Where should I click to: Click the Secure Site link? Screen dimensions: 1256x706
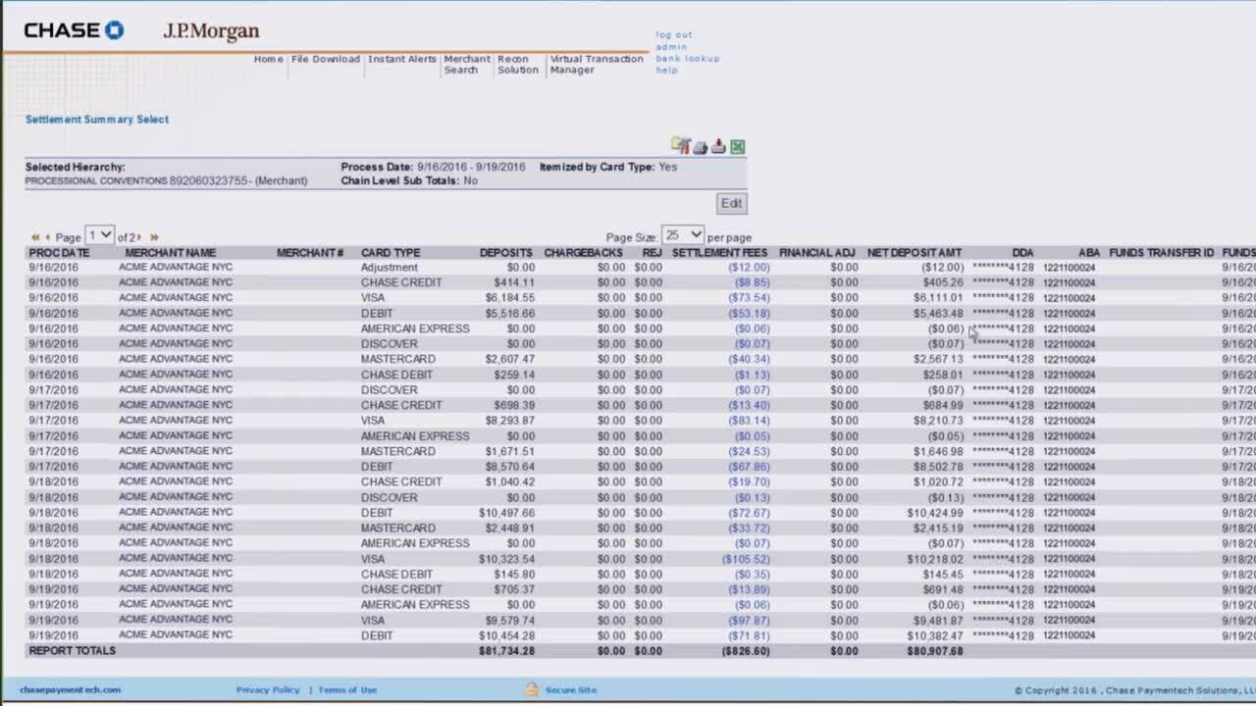click(571, 689)
